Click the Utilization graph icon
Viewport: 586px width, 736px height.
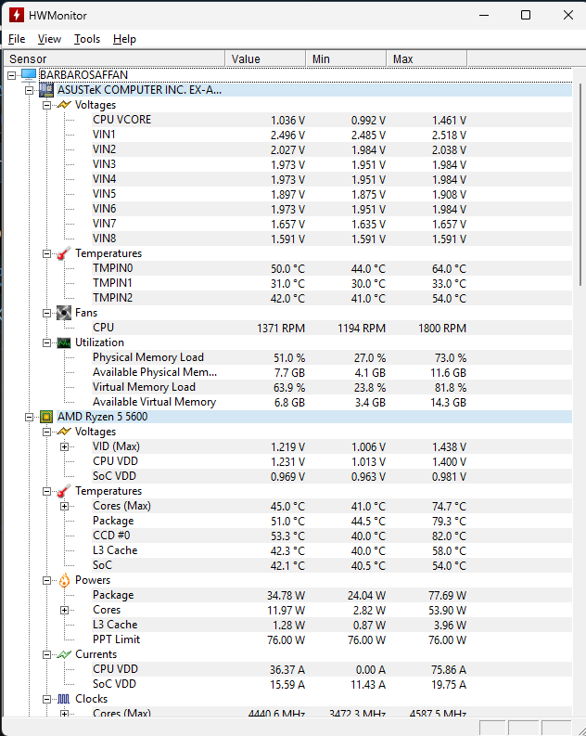pyautogui.click(x=64, y=342)
